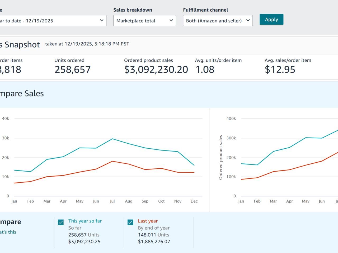338x253 pixels.
Task: Click the teal This year so far legend label
Action: pos(85,221)
